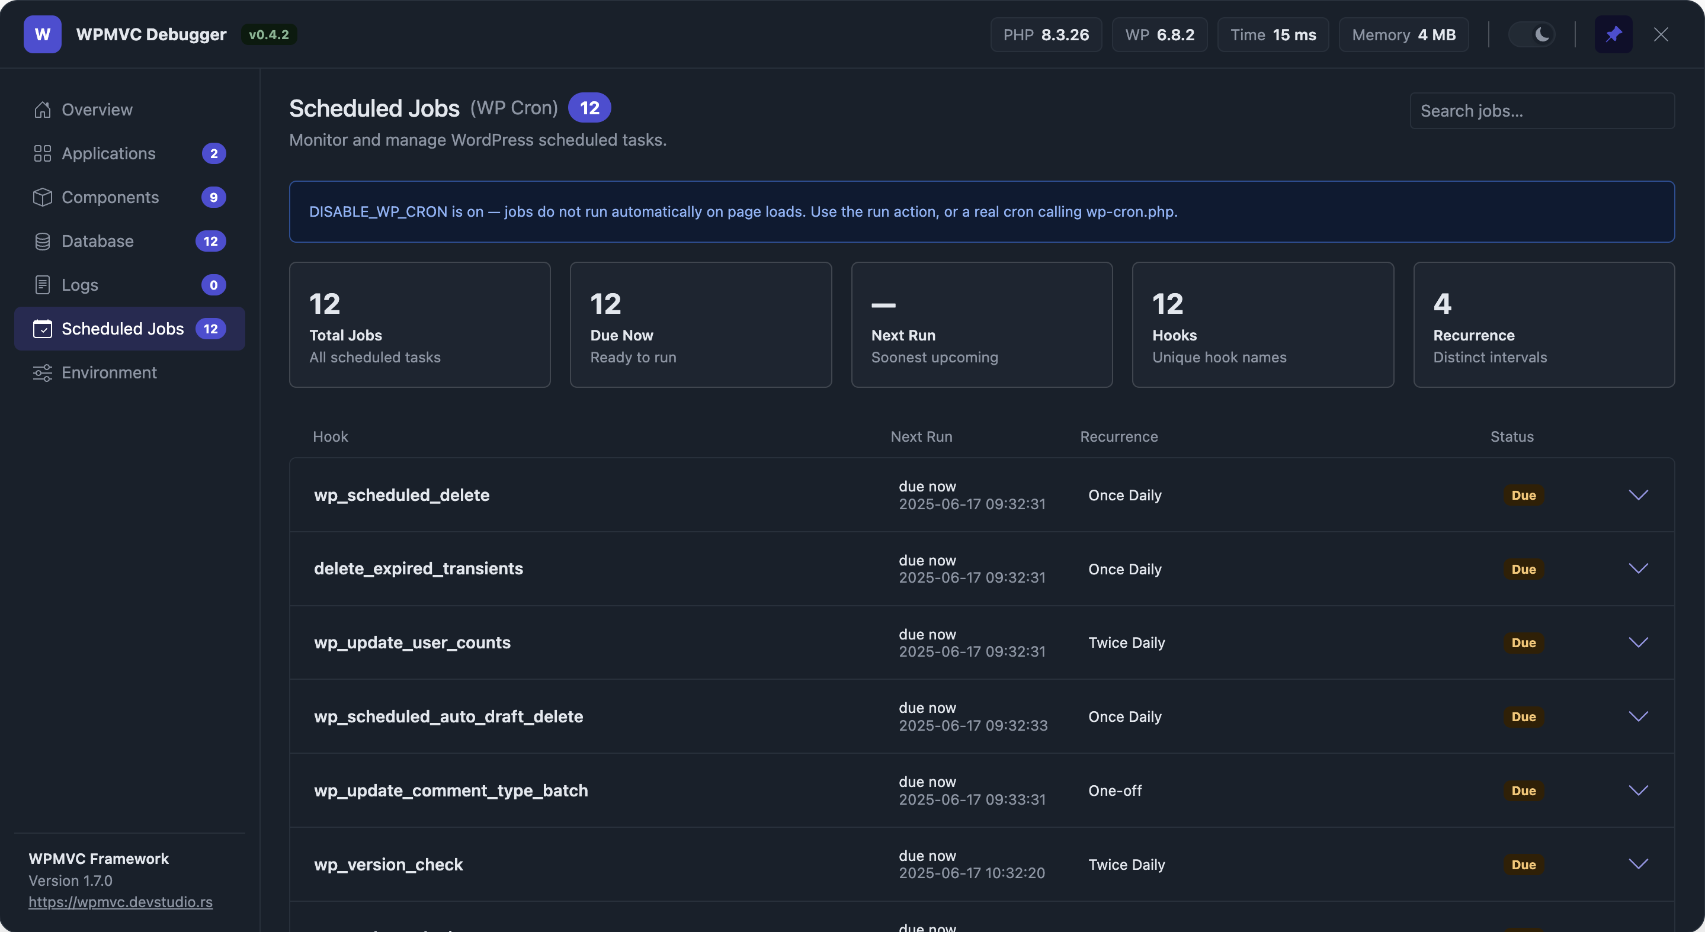Expand the delete_expired_transients job row

(1638, 569)
